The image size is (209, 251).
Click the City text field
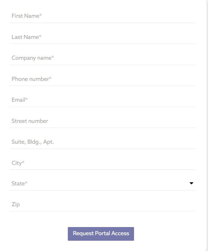tap(102, 163)
